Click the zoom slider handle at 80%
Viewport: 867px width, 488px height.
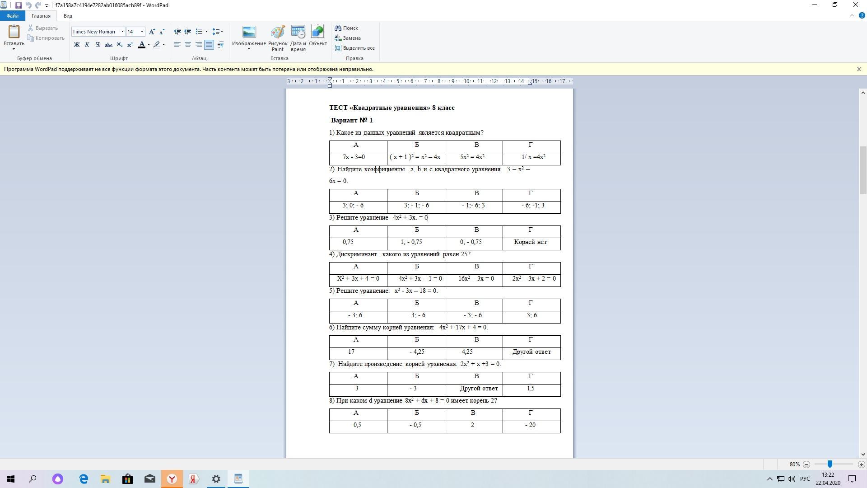(830, 465)
